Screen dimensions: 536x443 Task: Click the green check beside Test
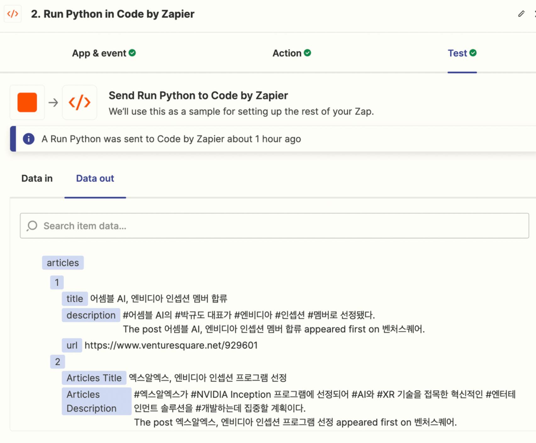pyautogui.click(x=473, y=53)
